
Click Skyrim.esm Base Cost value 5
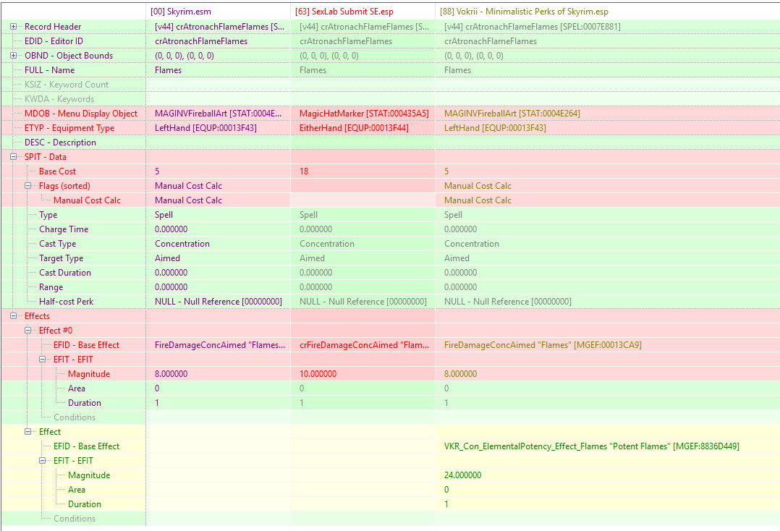point(157,171)
